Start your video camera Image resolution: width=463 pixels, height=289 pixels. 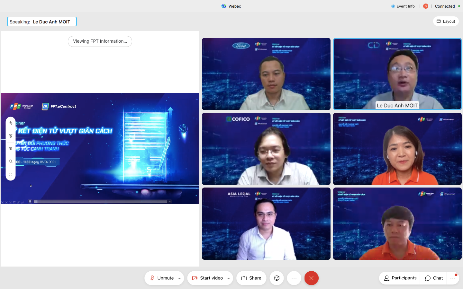tap(207, 278)
